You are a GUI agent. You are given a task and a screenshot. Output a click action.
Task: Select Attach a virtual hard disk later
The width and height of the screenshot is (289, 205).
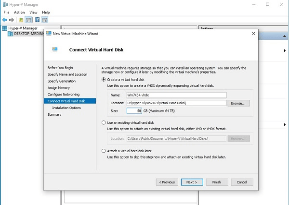(x=104, y=151)
